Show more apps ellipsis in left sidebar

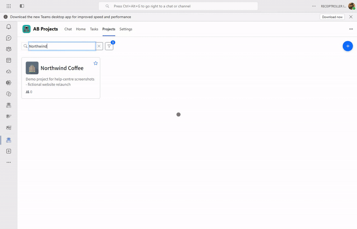[x=9, y=163]
